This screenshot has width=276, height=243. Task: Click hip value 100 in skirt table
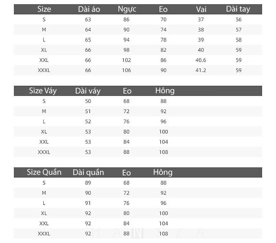tap(164, 132)
